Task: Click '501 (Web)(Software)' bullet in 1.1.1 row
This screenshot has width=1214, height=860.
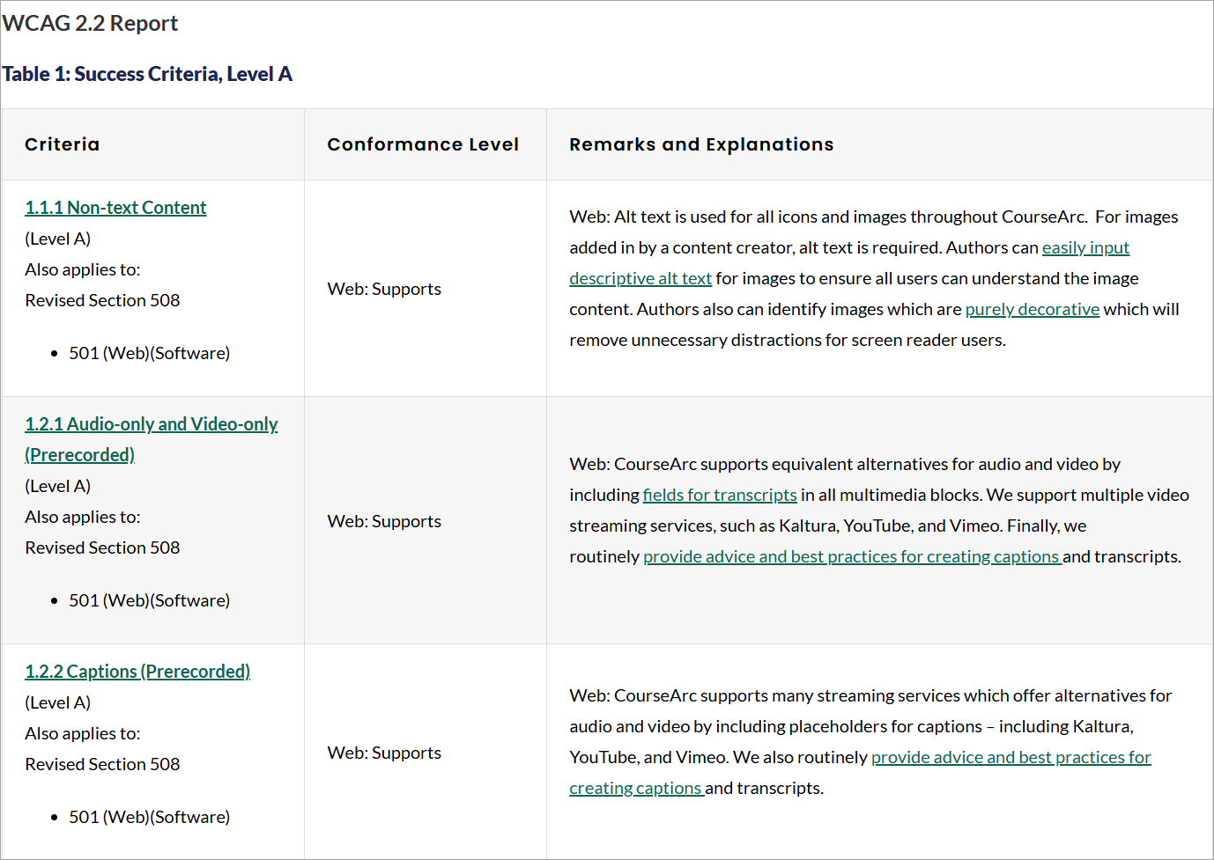Action: tap(150, 354)
